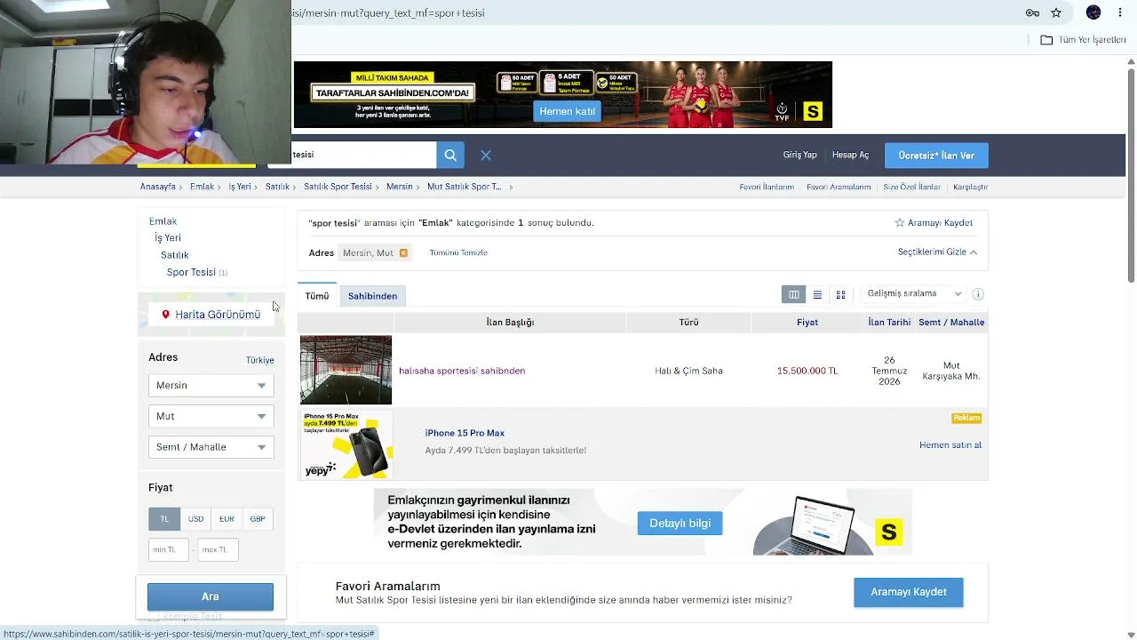
Task: Click Hemen satın al in the ad
Action: tap(950, 444)
